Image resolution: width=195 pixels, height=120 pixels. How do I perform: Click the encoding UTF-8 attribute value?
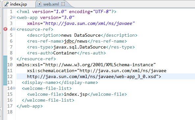point(102,12)
